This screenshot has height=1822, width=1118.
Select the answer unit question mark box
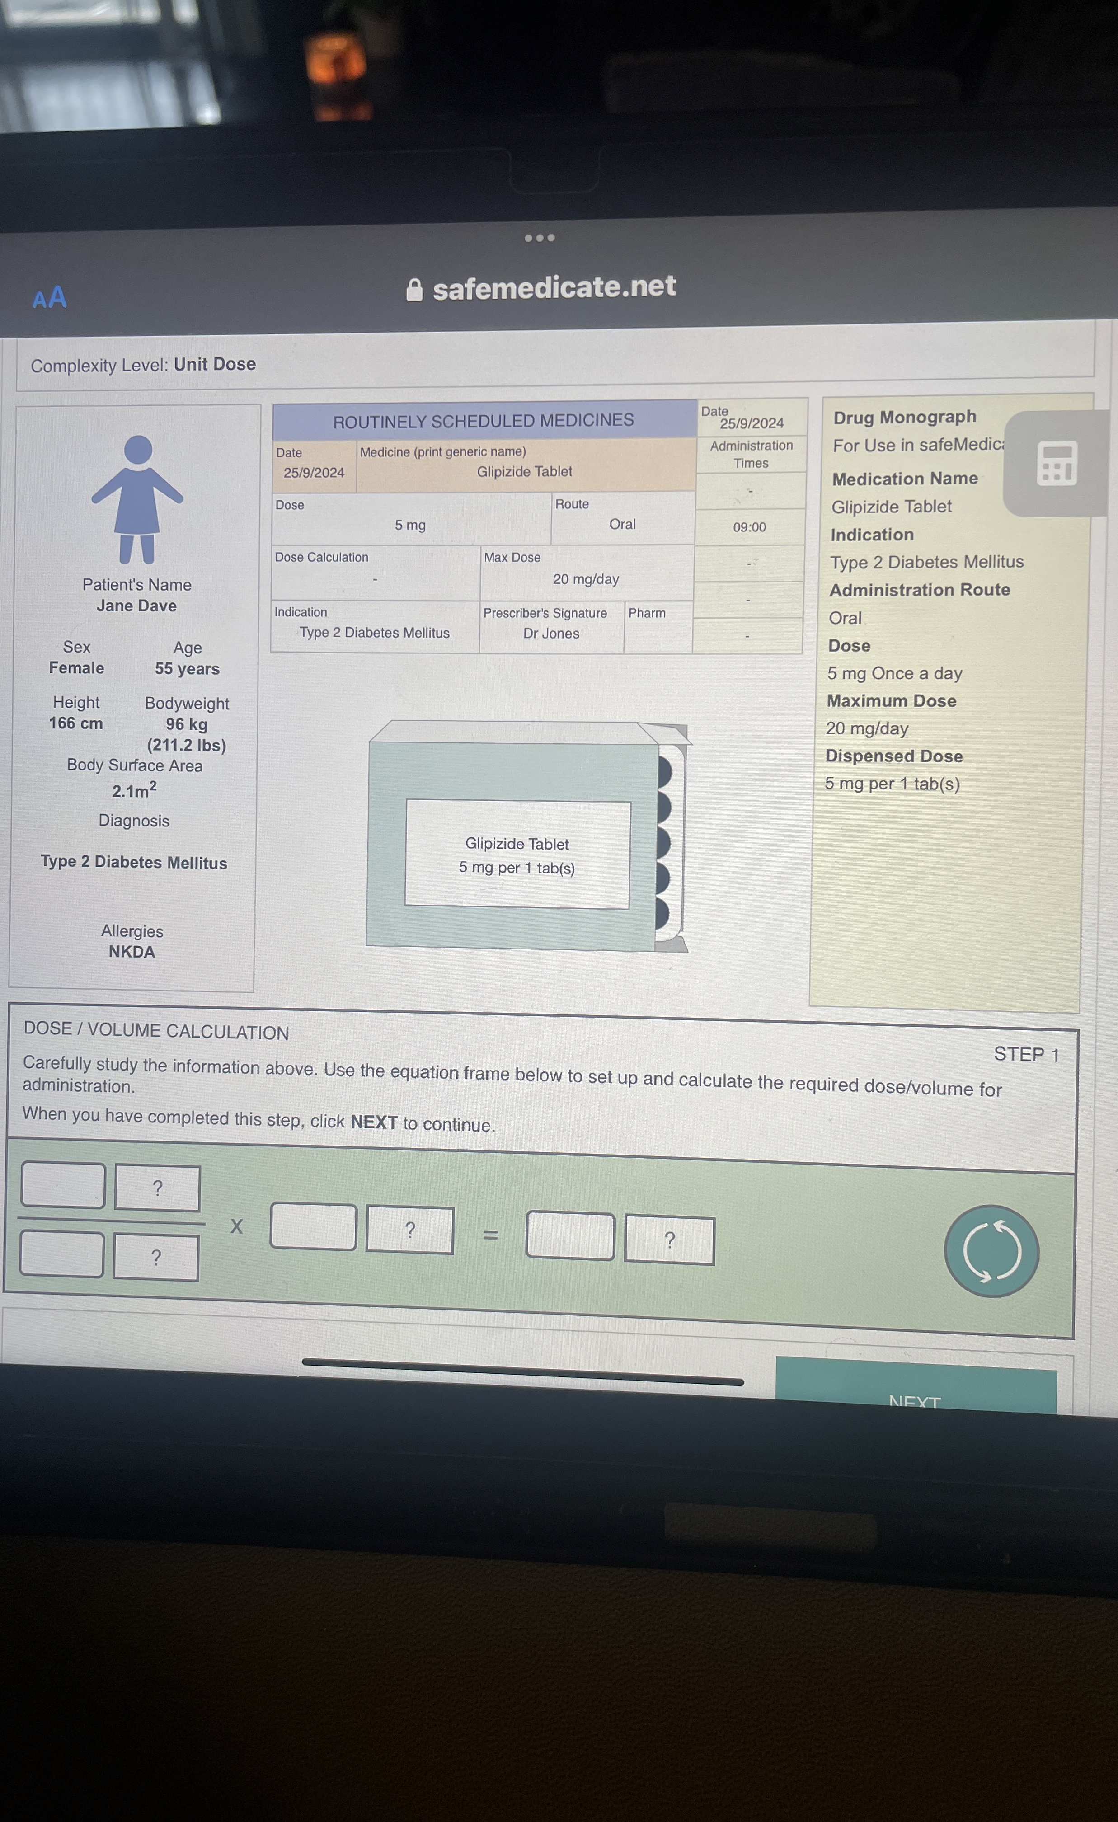click(669, 1240)
